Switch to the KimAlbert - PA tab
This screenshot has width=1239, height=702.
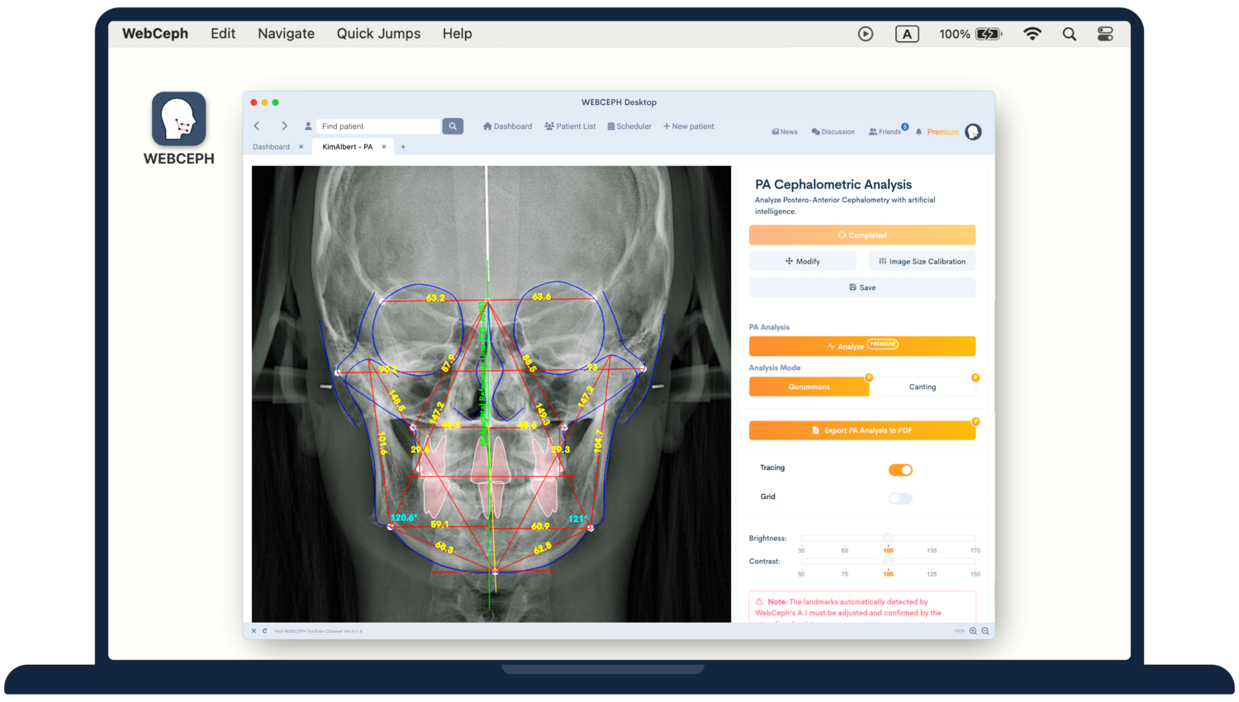(x=349, y=146)
